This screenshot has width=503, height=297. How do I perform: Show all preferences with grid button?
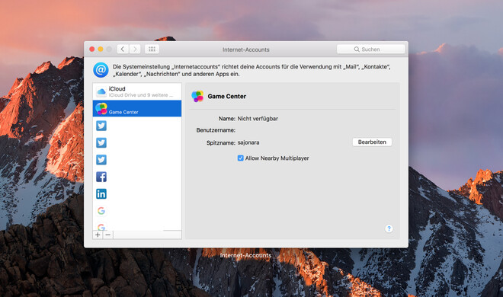152,49
